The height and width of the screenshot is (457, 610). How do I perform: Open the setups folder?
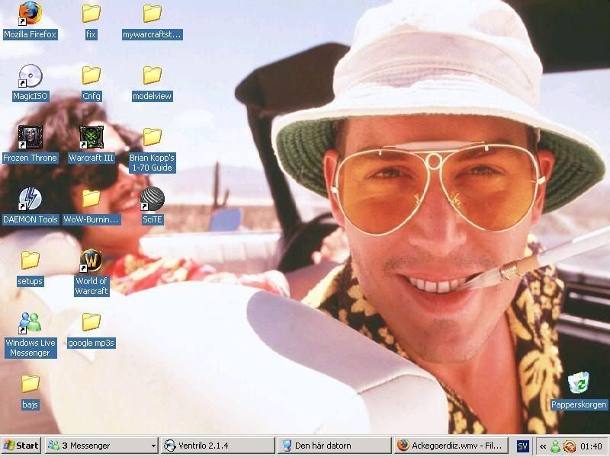click(30, 268)
